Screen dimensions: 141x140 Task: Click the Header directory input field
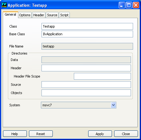[x=86, y=68]
